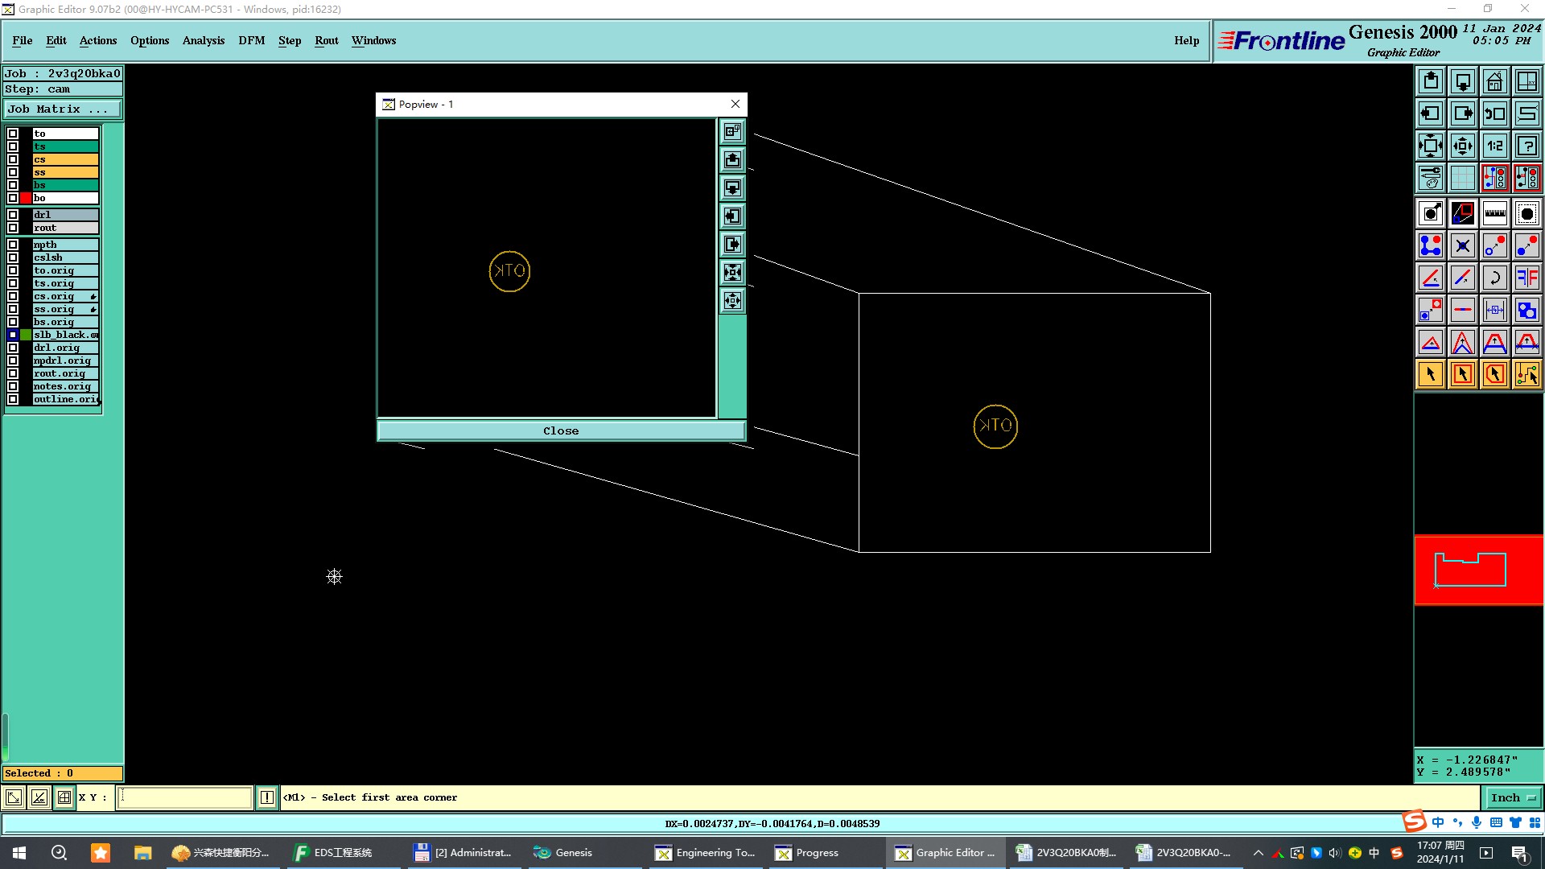The width and height of the screenshot is (1545, 869).
Task: Click the Popview zoom out icon
Action: pyautogui.click(x=732, y=301)
